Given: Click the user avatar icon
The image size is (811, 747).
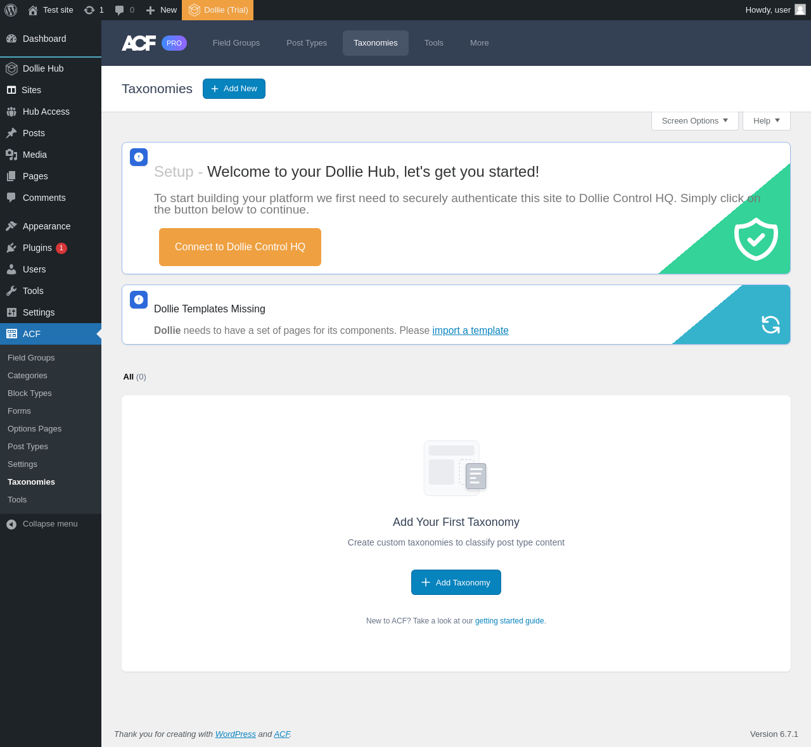Looking at the screenshot, I should tap(800, 10).
